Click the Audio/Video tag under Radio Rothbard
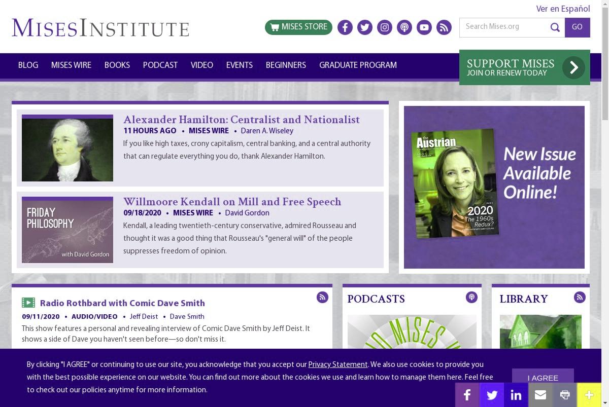This screenshot has width=609, height=407. tap(94, 317)
